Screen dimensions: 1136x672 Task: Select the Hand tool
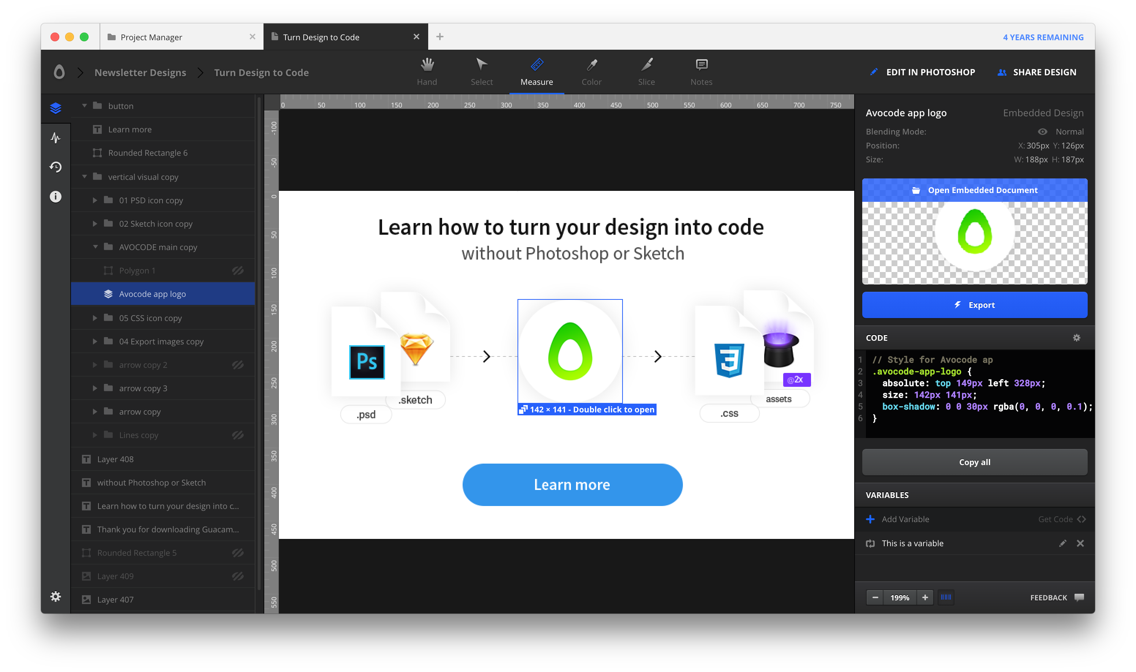[426, 72]
